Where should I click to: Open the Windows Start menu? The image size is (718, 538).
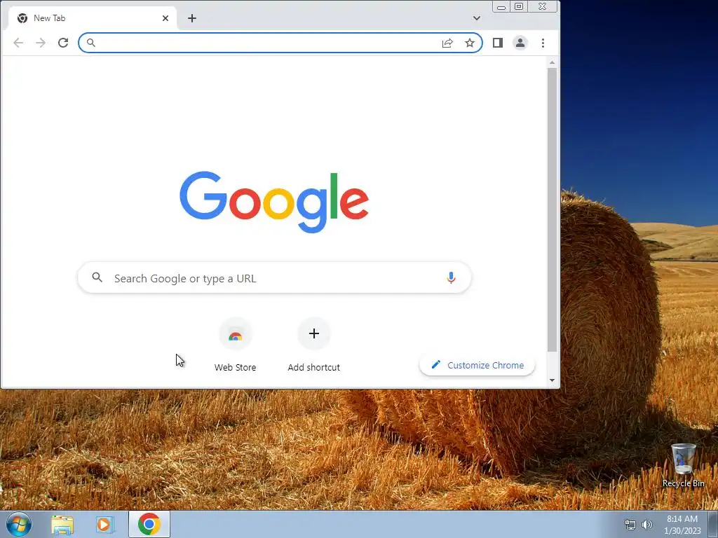[19, 524]
